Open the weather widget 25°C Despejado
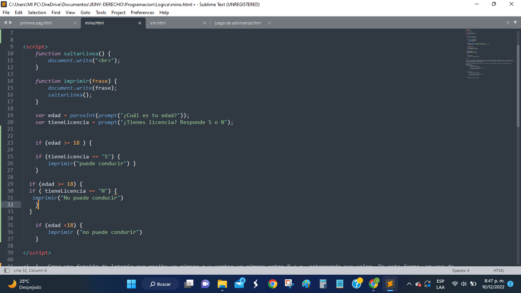This screenshot has width=521, height=293. 25,284
